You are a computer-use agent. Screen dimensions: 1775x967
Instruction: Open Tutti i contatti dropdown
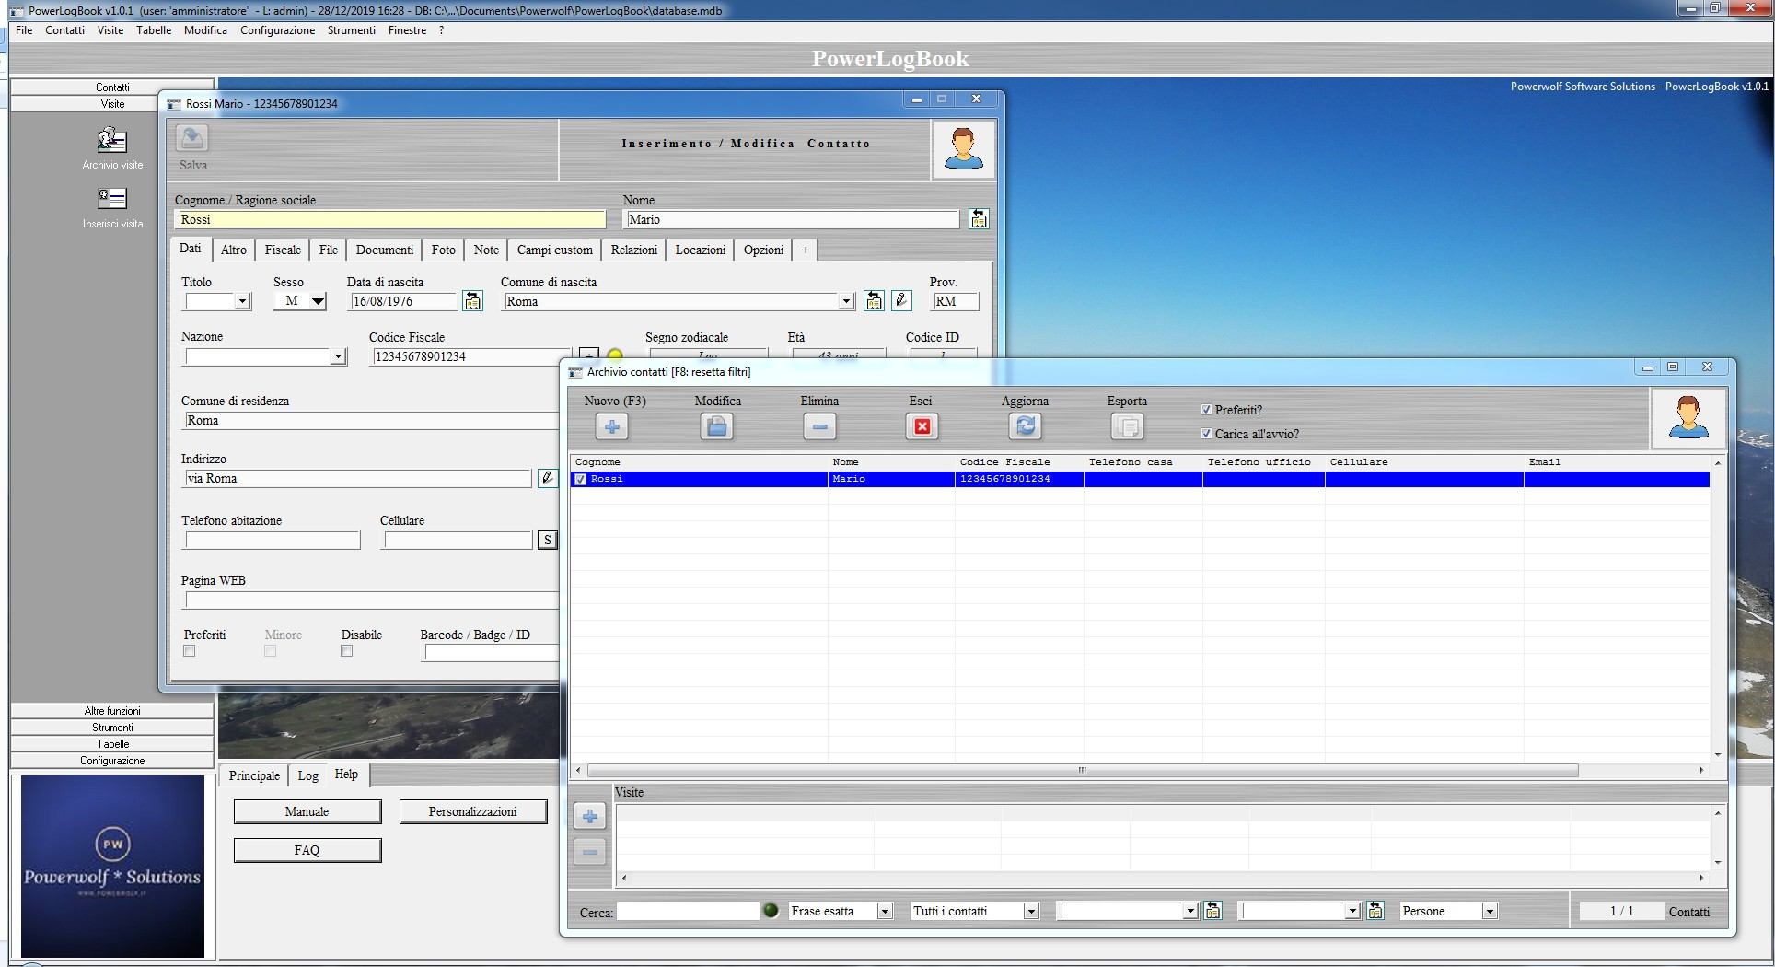(1031, 911)
